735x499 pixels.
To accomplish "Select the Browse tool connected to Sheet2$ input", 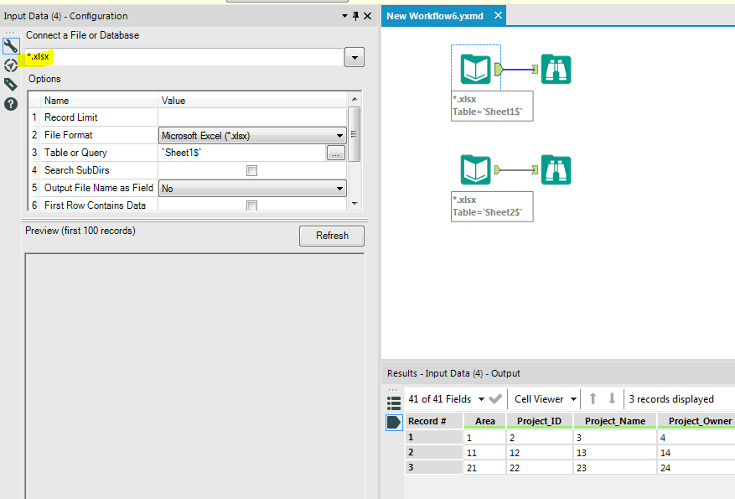I will [556, 170].
